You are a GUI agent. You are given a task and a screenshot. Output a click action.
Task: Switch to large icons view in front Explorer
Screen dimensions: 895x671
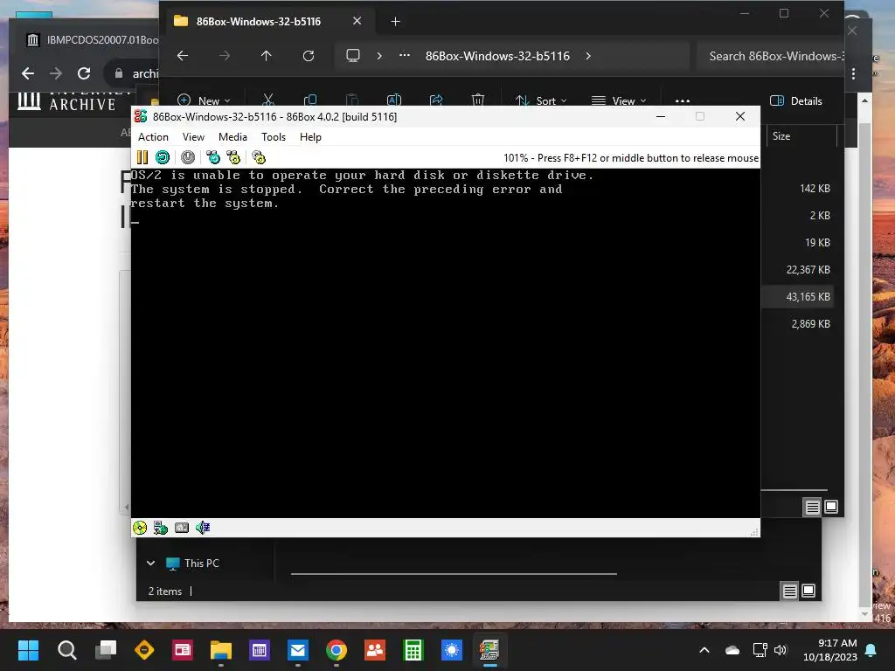click(x=831, y=507)
